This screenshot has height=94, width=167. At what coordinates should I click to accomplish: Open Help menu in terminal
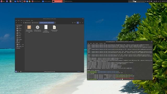[105, 43]
